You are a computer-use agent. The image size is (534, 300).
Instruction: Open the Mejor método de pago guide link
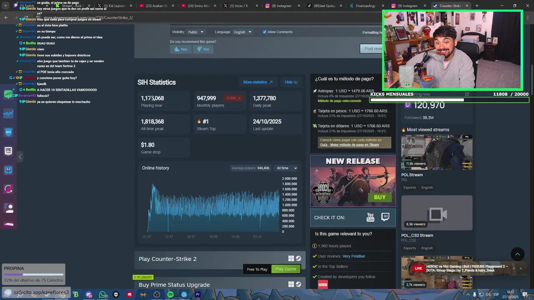[x=349, y=145]
